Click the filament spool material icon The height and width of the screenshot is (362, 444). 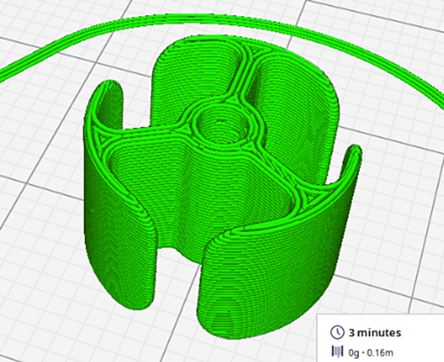[x=337, y=352]
